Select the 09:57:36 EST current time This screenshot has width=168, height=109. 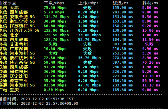pos(60,99)
